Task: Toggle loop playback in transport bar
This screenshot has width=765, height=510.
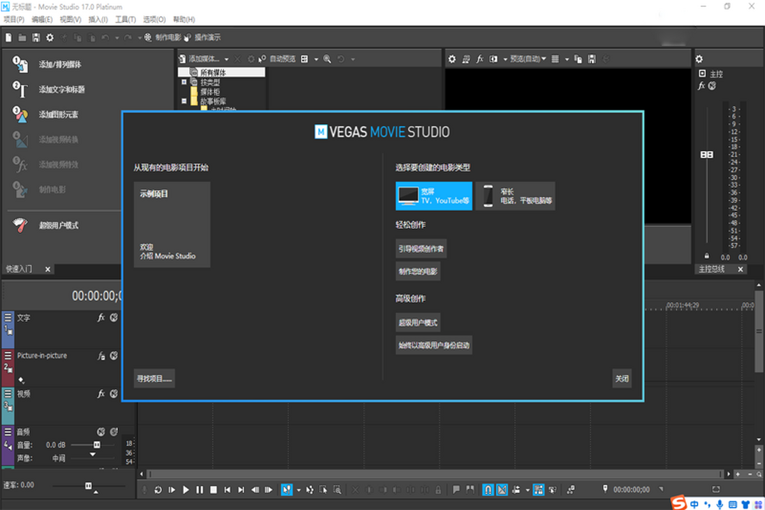Action: click(157, 490)
